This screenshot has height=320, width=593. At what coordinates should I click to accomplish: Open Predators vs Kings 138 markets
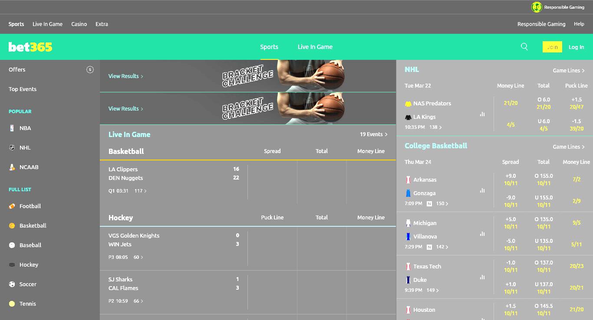(x=435, y=127)
